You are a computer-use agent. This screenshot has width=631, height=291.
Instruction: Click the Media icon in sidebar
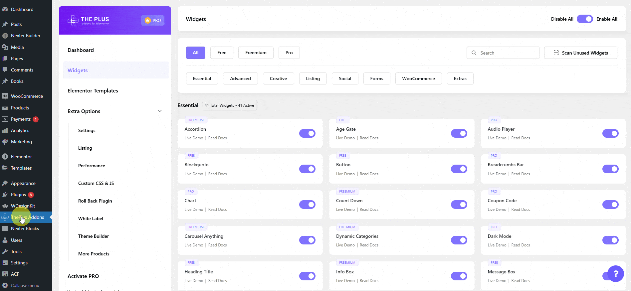tap(5, 47)
